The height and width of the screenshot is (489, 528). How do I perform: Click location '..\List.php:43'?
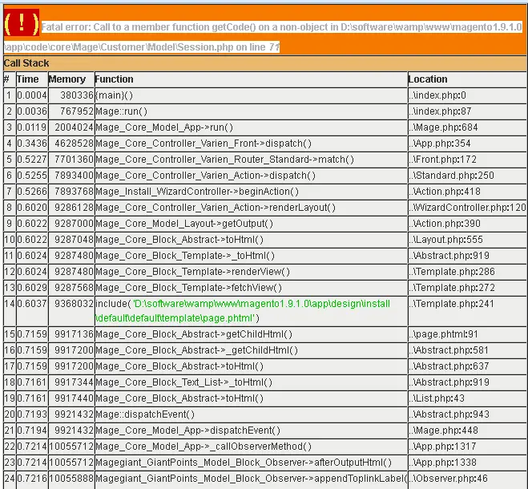[x=437, y=398]
